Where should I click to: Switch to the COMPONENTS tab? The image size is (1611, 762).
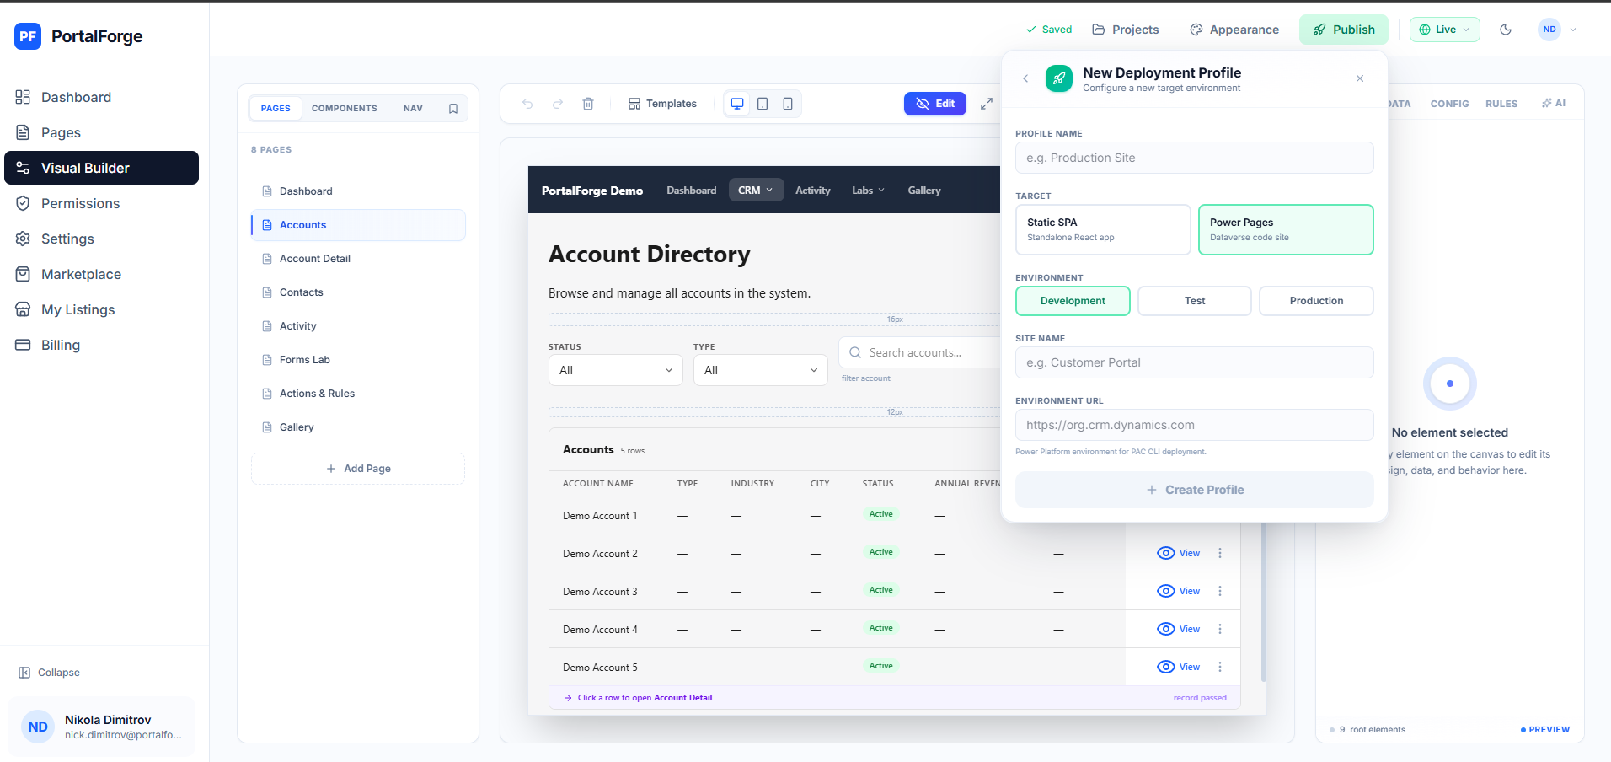pyautogui.click(x=344, y=108)
